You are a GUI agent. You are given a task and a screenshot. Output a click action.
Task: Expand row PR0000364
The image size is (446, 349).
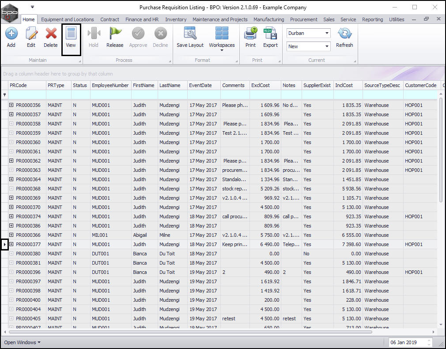(x=11, y=179)
